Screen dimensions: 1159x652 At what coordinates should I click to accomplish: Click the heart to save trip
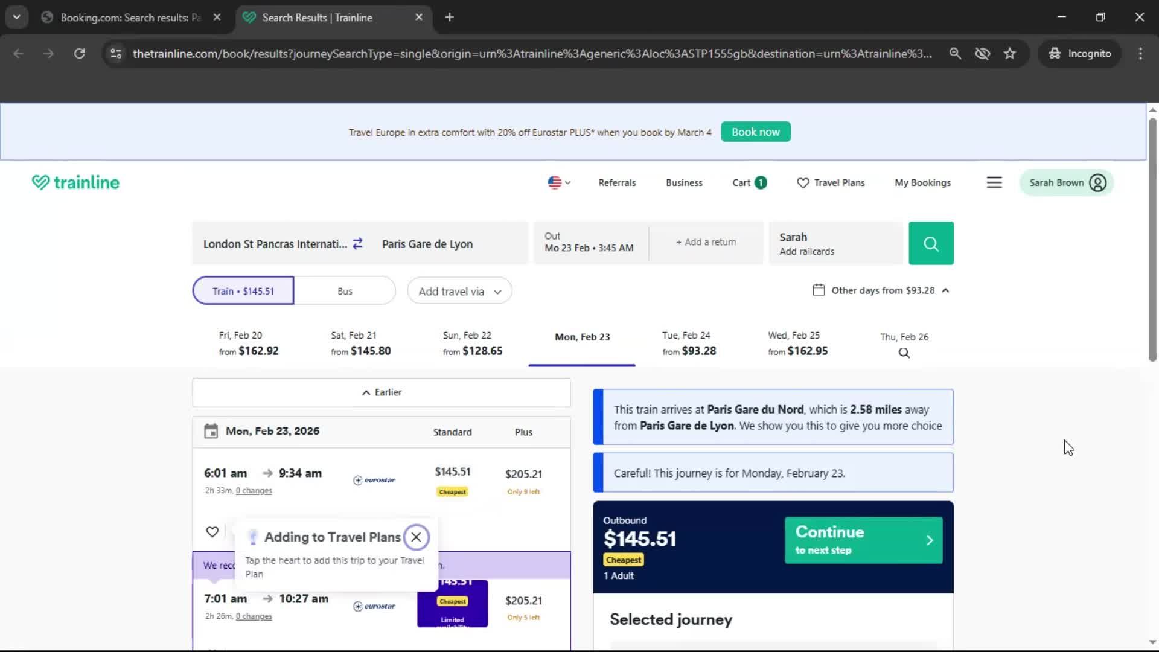click(x=212, y=532)
